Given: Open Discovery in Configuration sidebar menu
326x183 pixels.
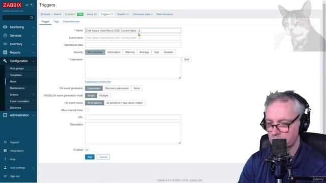Looking at the screenshot, I should tap(16, 108).
